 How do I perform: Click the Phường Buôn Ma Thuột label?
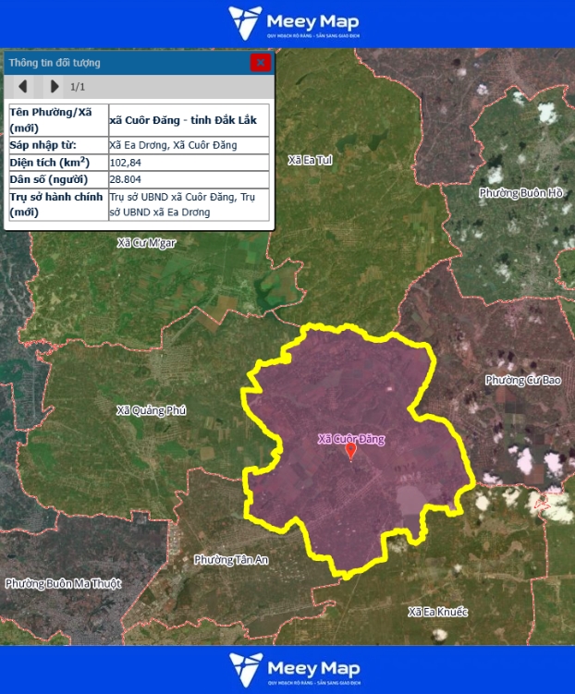tap(63, 584)
